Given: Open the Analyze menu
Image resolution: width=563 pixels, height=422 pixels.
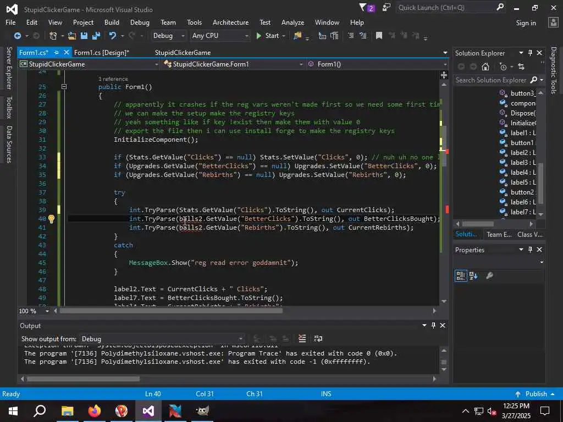Looking at the screenshot, I should (x=292, y=22).
